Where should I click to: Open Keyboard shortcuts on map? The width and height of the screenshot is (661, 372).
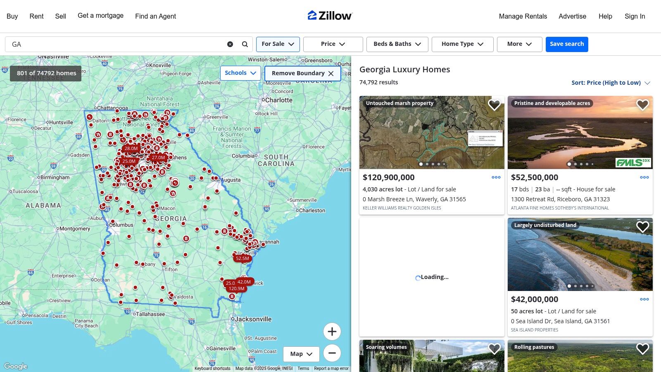[x=212, y=368]
